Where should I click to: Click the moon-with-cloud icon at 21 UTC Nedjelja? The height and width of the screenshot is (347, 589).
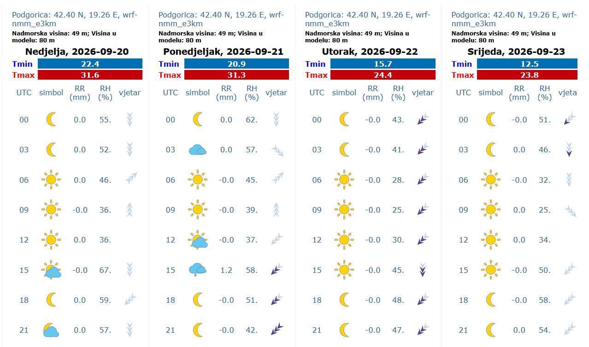[x=51, y=330]
